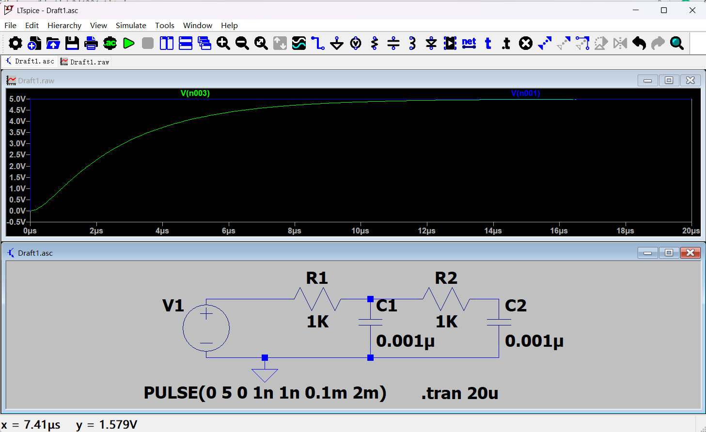
Task: Click the .tran 20u directive text
Action: (x=459, y=393)
